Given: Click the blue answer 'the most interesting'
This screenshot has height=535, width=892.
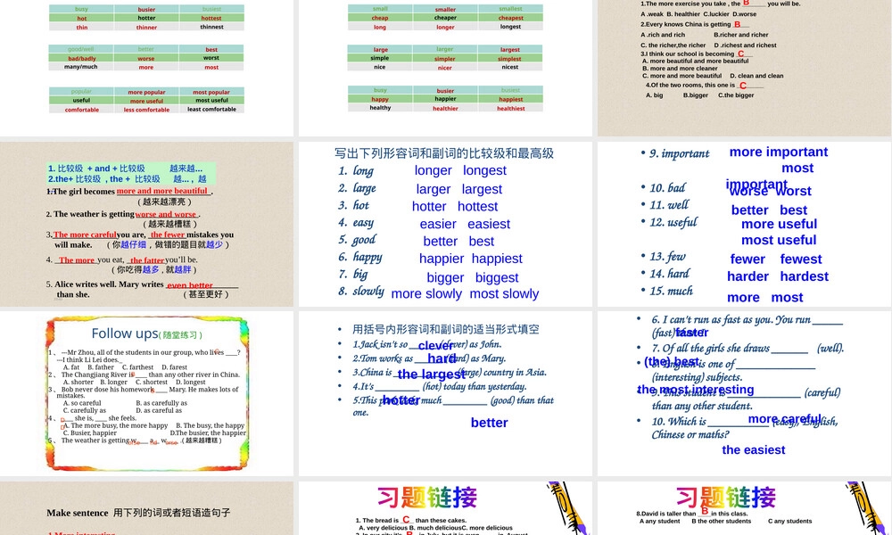Looking at the screenshot, I should pos(695,390).
